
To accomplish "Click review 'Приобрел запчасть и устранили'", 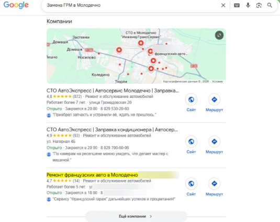I will click(105, 115).
